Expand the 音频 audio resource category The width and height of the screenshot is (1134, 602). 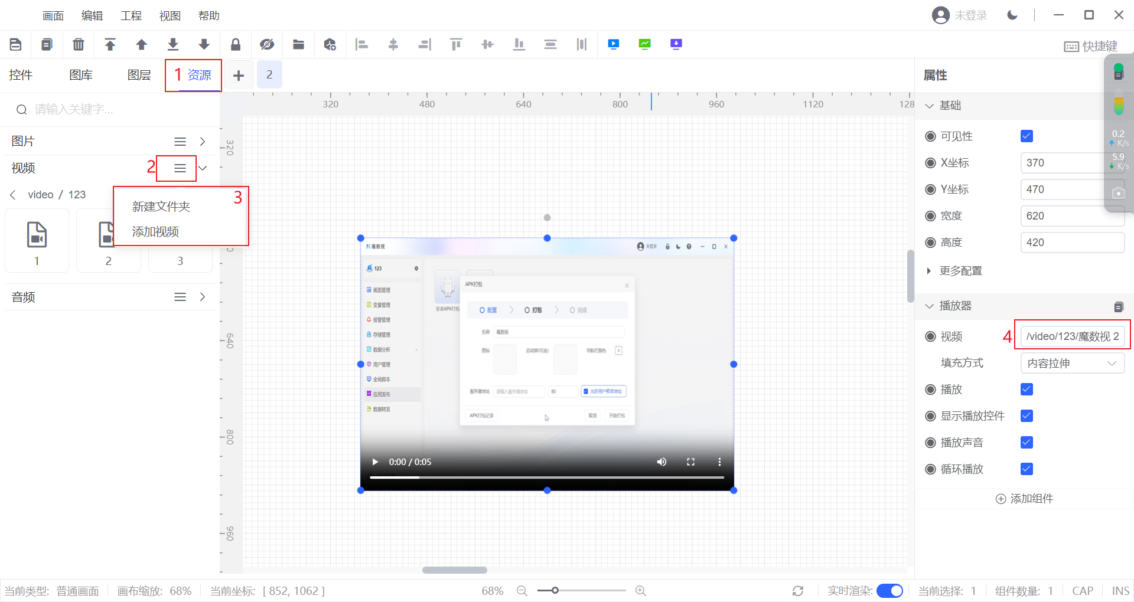[x=203, y=297]
